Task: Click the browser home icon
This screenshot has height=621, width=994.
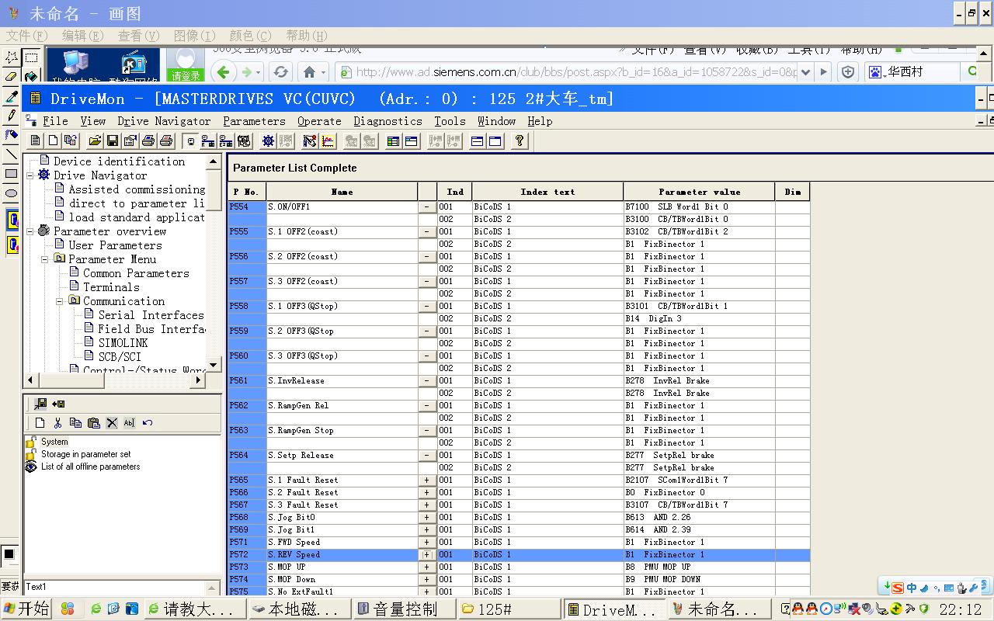Action: pyautogui.click(x=309, y=72)
